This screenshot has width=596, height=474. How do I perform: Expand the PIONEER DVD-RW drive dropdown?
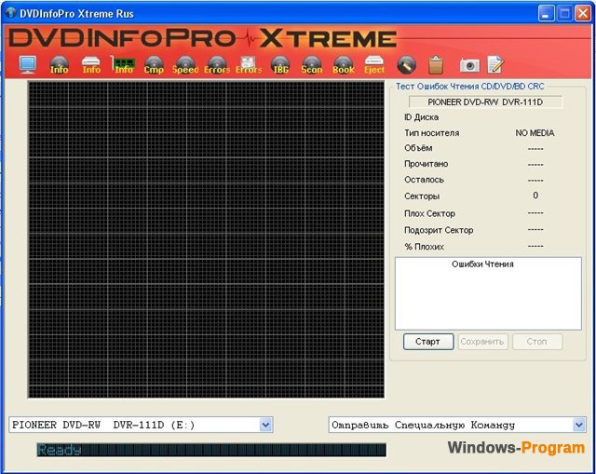point(265,425)
